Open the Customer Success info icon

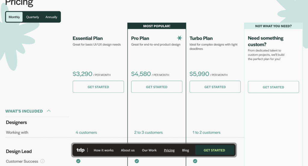pos(42,161)
